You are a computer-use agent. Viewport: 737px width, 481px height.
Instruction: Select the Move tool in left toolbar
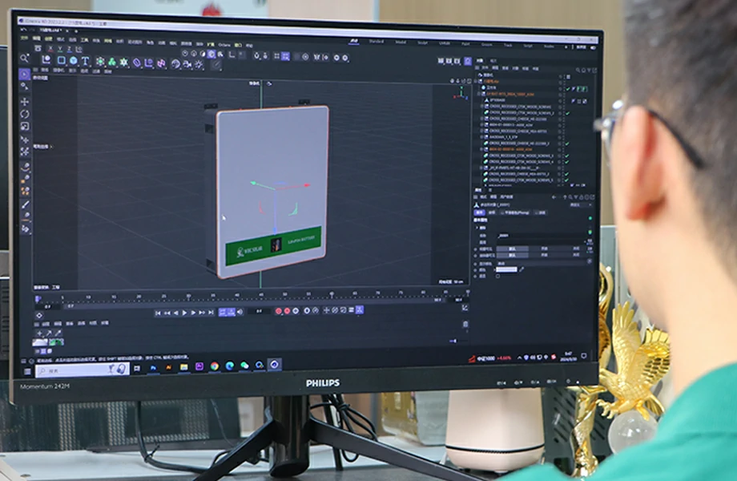tap(25, 102)
